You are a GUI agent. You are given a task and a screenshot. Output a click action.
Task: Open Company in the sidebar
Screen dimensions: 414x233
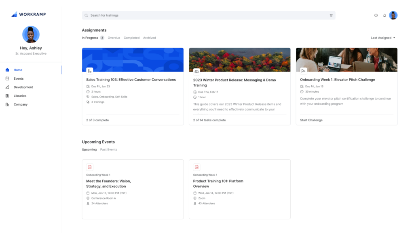[x=21, y=104]
